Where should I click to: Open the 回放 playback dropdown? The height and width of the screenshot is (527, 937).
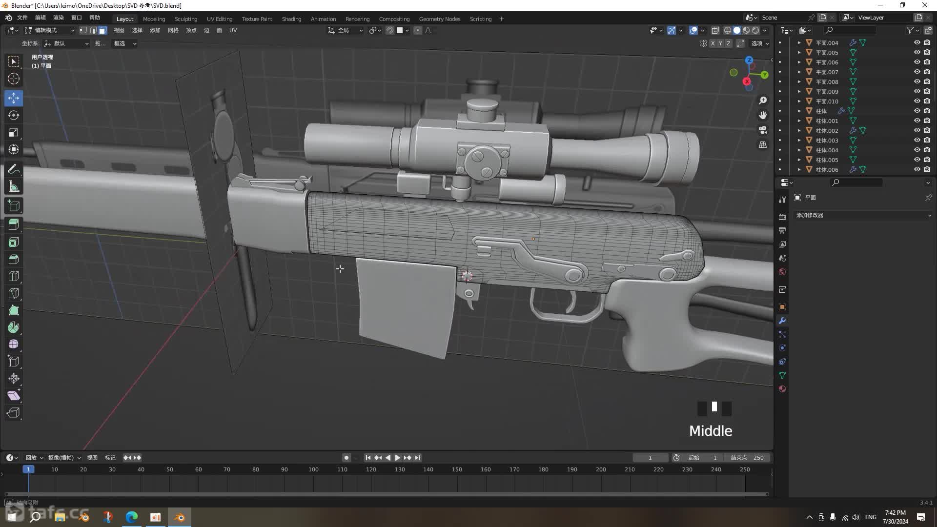(x=34, y=458)
